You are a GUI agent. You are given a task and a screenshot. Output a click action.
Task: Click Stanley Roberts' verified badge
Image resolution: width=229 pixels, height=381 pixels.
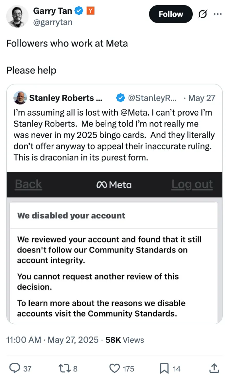click(121, 98)
